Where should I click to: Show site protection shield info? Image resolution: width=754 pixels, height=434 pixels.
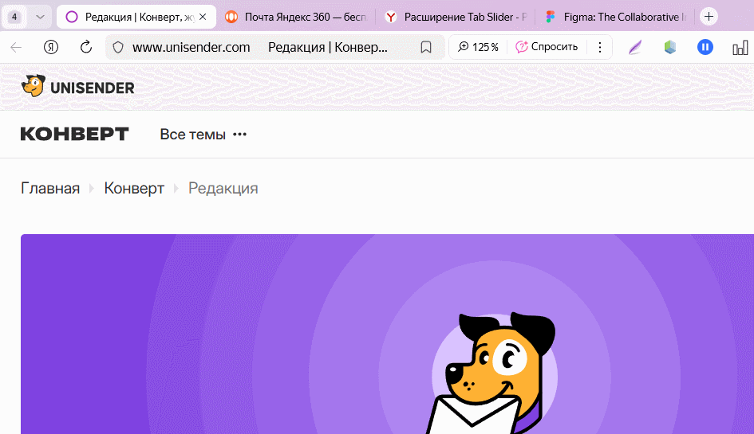click(x=118, y=47)
